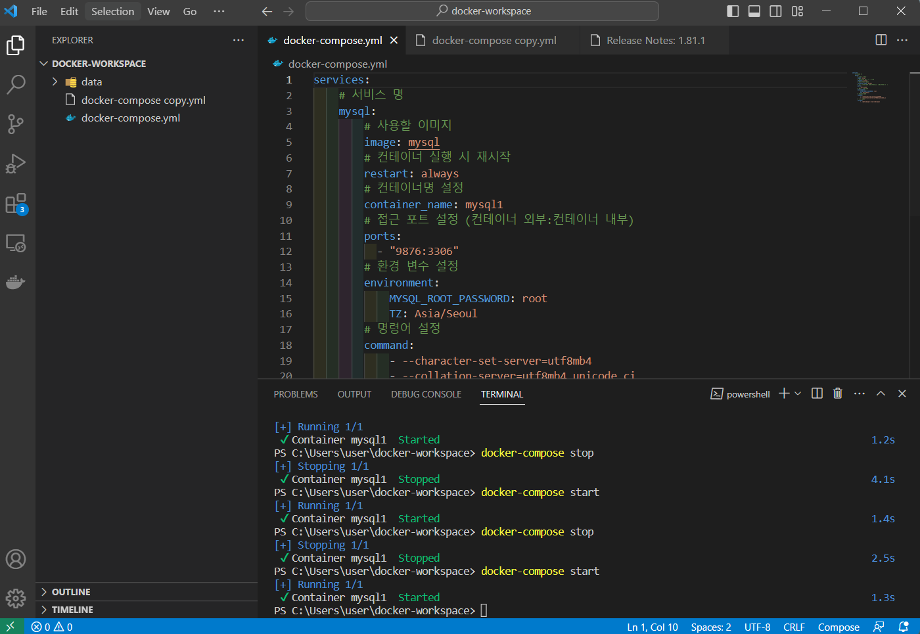Close the terminal panel
920x634 pixels.
(x=902, y=394)
